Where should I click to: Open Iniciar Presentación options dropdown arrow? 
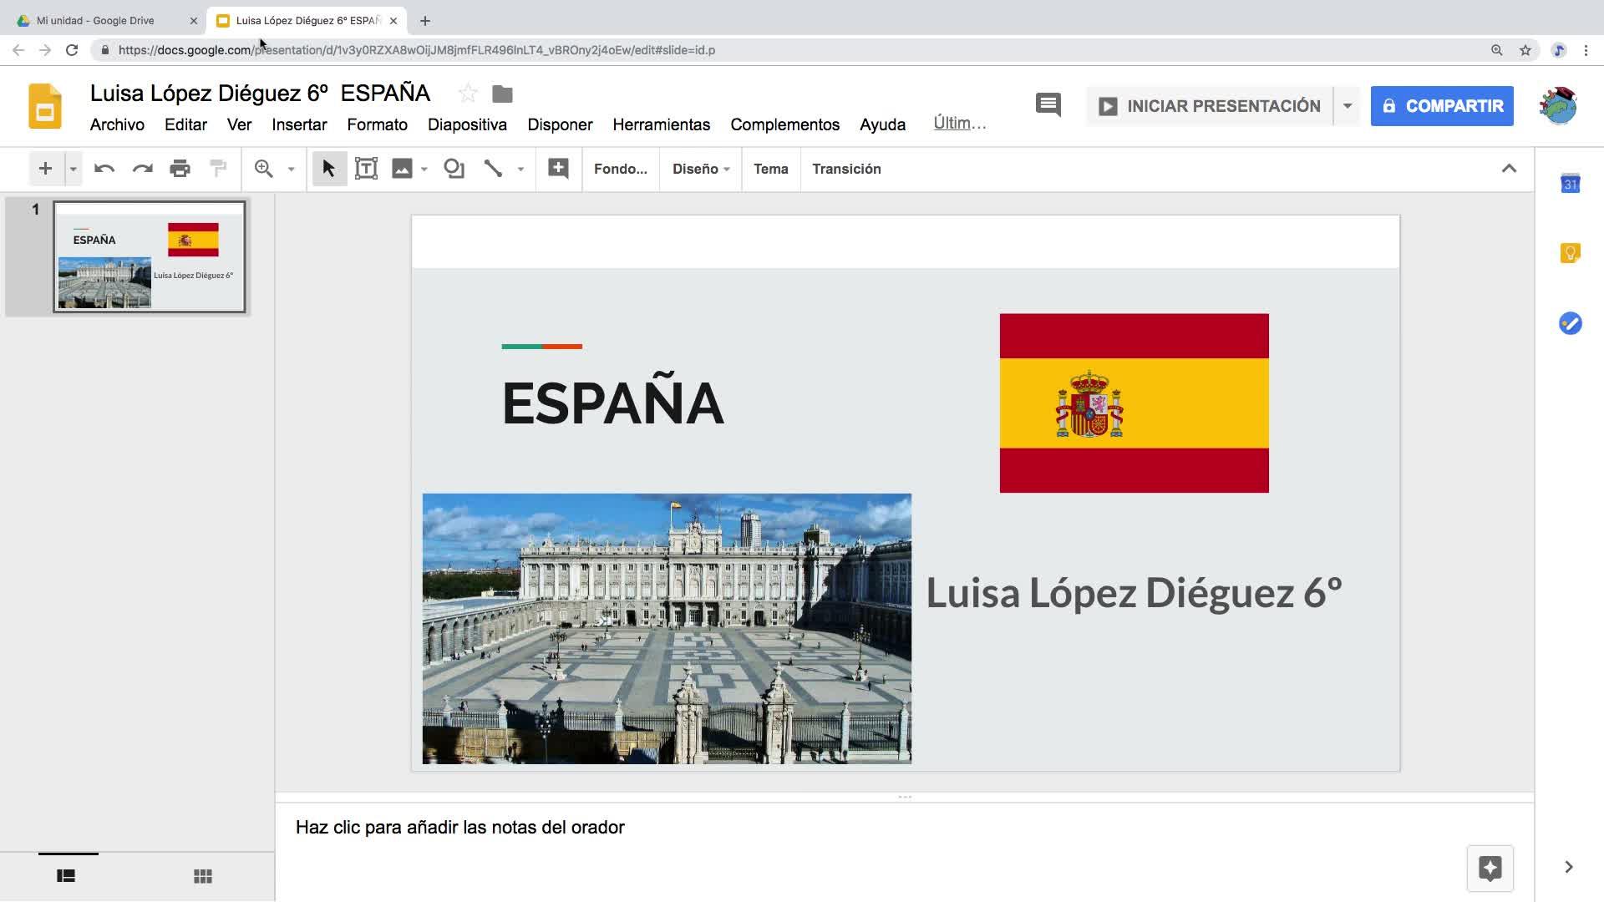(x=1347, y=106)
